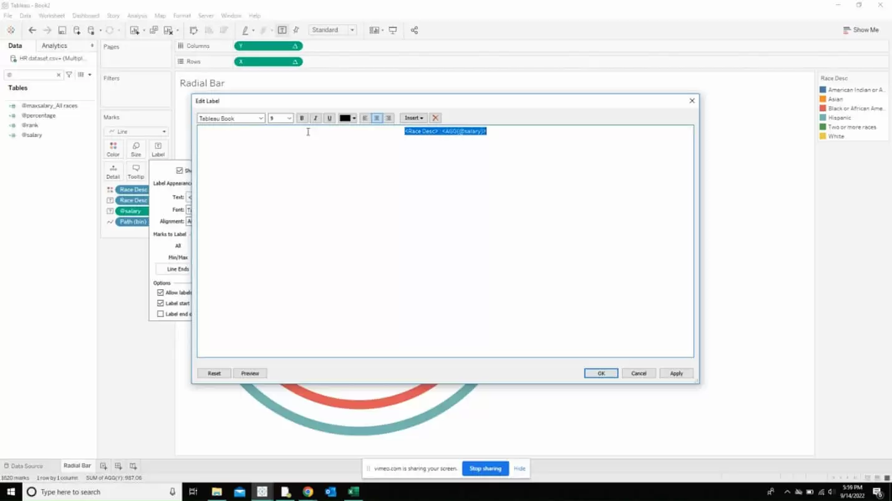Add new story tab icon
892x501 pixels.
pos(133,466)
